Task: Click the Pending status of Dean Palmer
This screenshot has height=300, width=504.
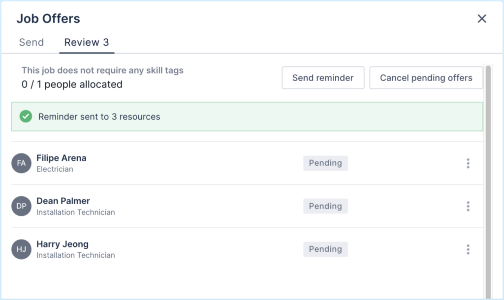Action: tap(325, 206)
